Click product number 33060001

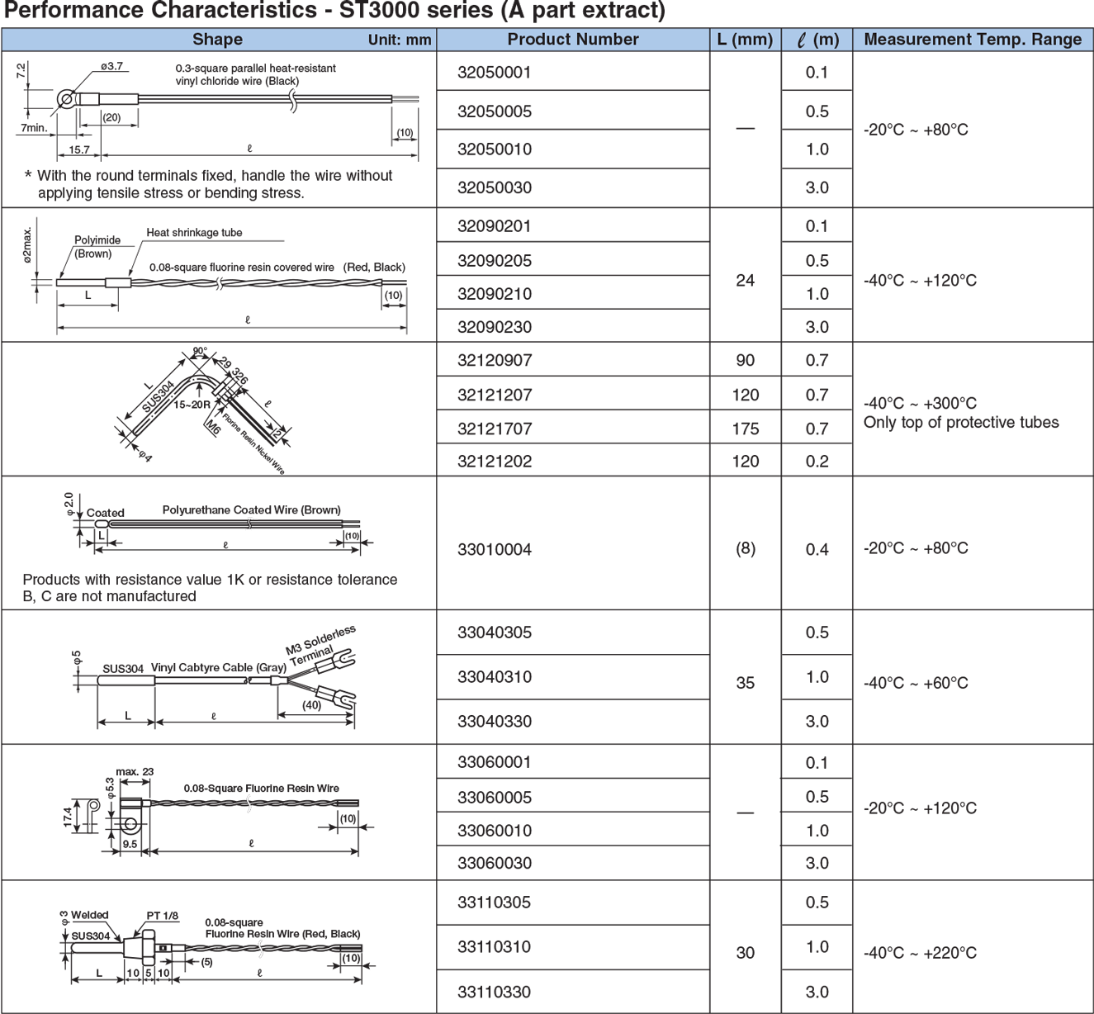click(x=495, y=762)
